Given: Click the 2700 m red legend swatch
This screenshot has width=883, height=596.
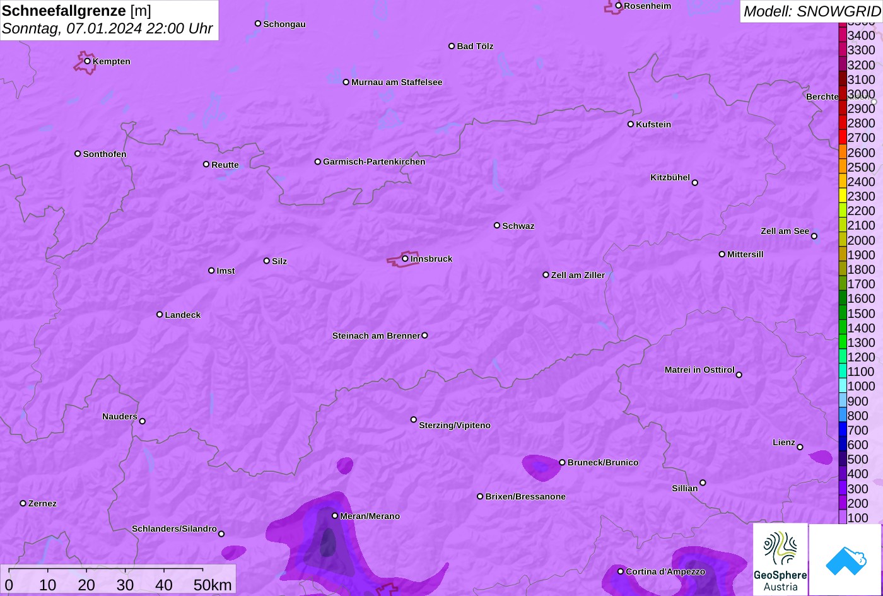Looking at the screenshot, I should (x=842, y=137).
